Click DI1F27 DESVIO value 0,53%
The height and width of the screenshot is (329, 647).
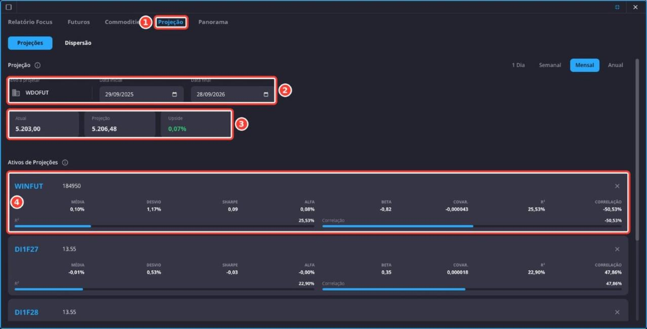154,272
